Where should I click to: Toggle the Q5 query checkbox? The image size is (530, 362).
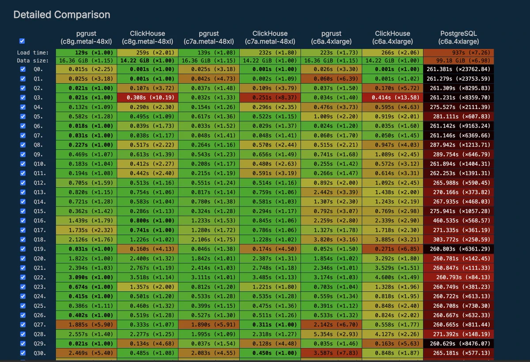coord(23,117)
